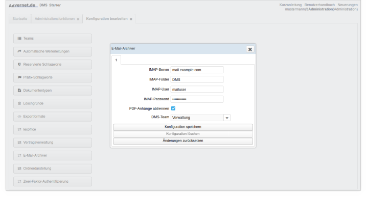Viewport: 367px width, 197px height.
Task: Open Exportformate settings
Action: [53, 117]
